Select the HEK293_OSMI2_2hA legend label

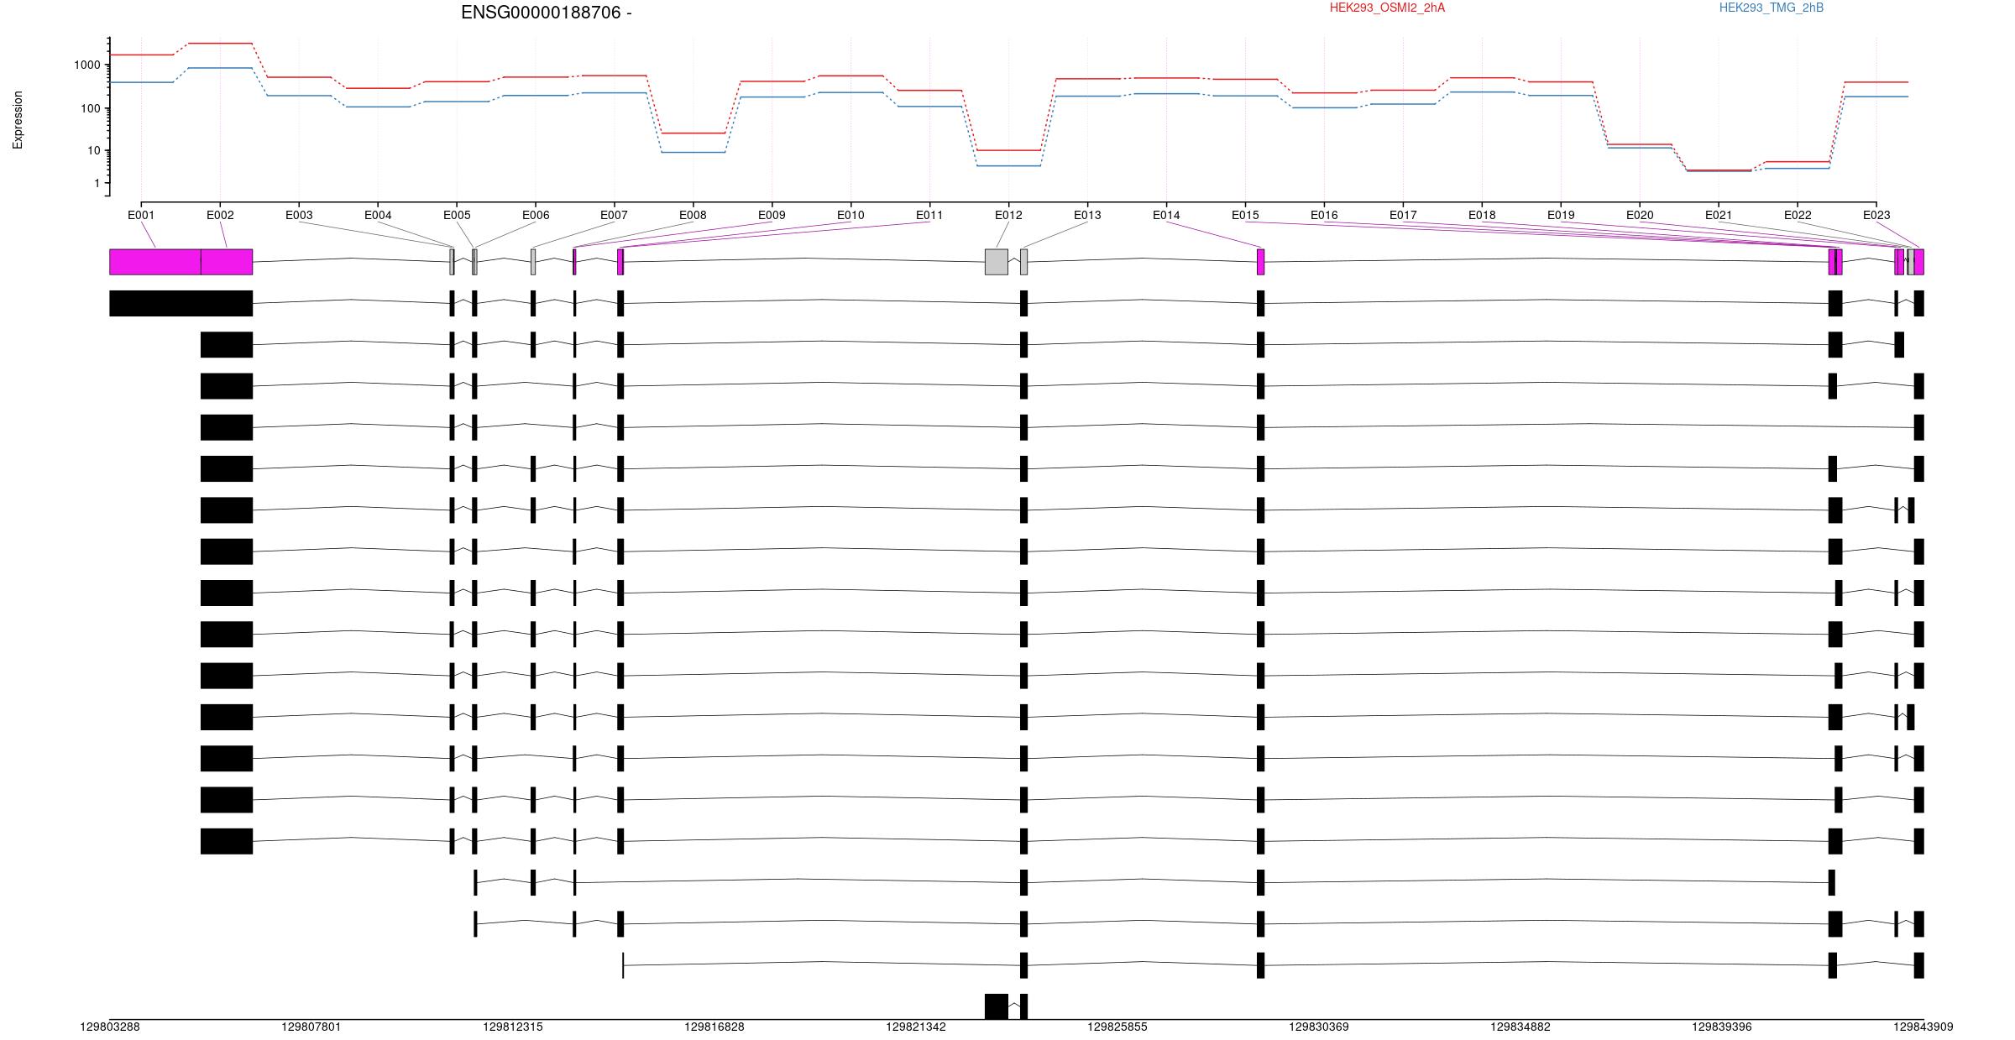1387,8
